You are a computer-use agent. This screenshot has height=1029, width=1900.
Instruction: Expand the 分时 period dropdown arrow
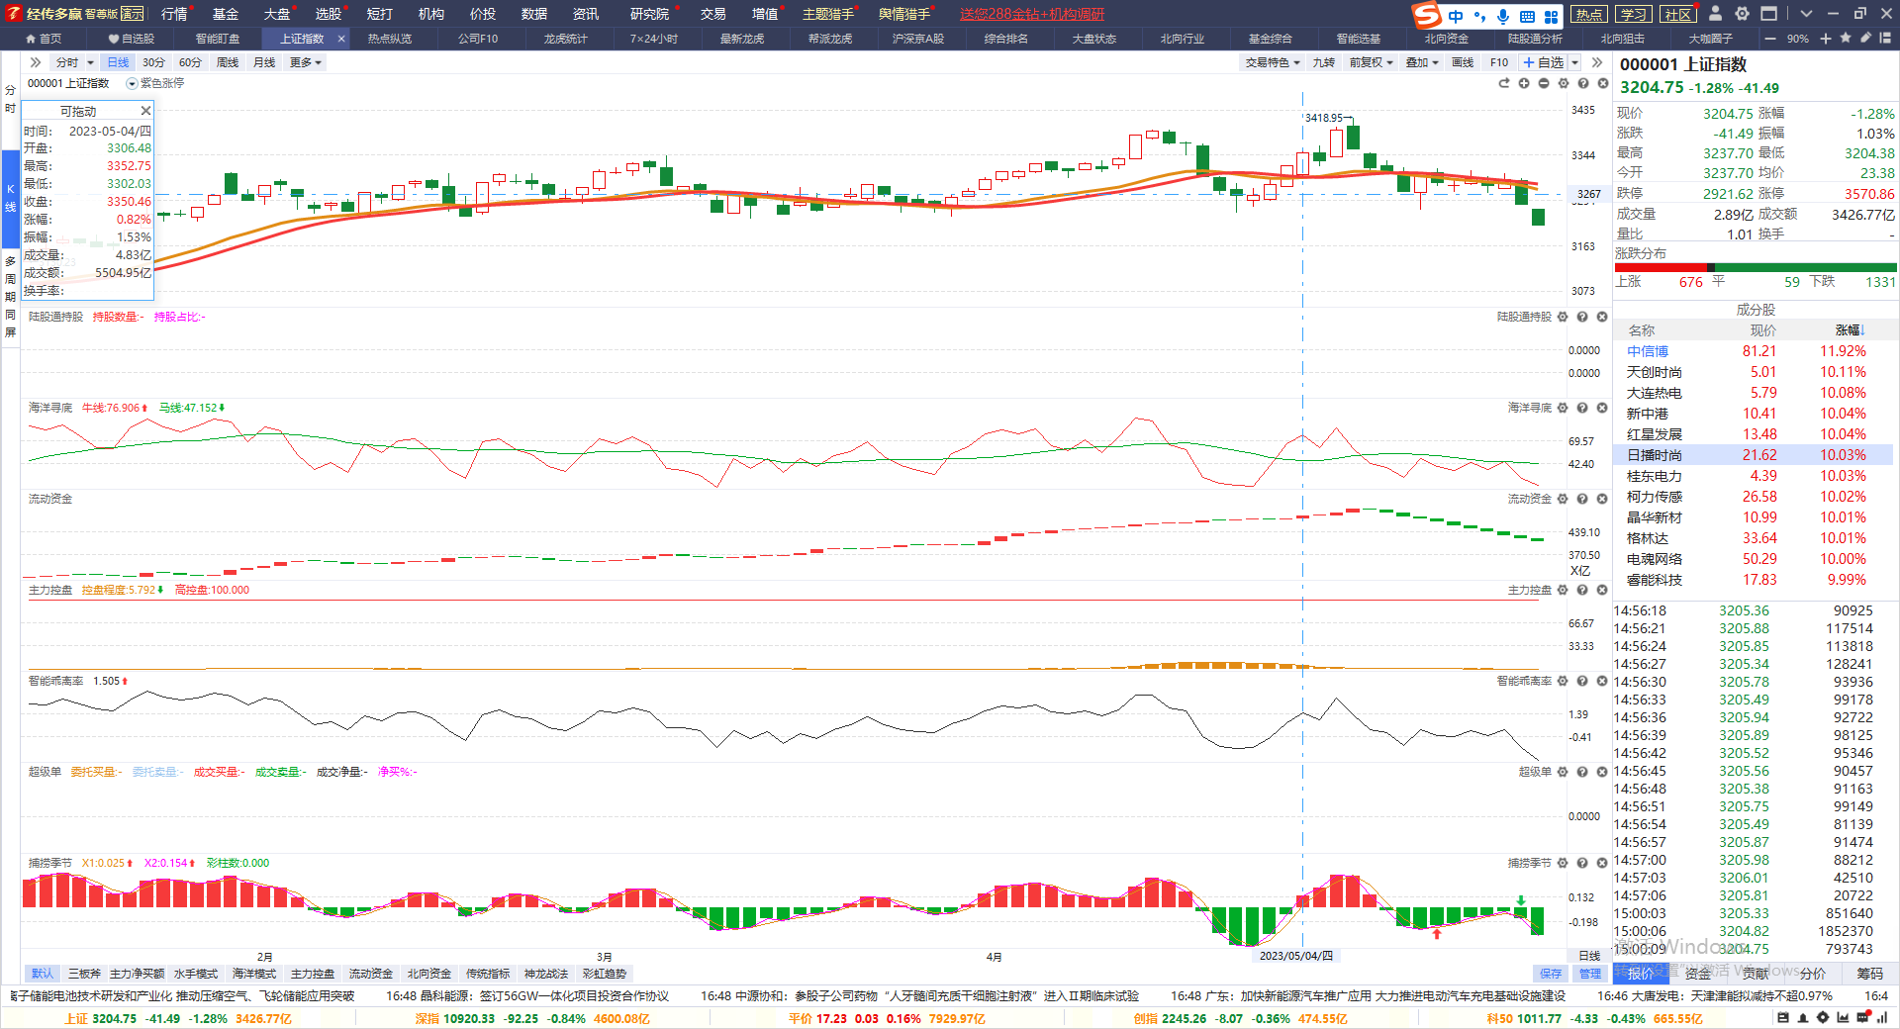point(90,62)
